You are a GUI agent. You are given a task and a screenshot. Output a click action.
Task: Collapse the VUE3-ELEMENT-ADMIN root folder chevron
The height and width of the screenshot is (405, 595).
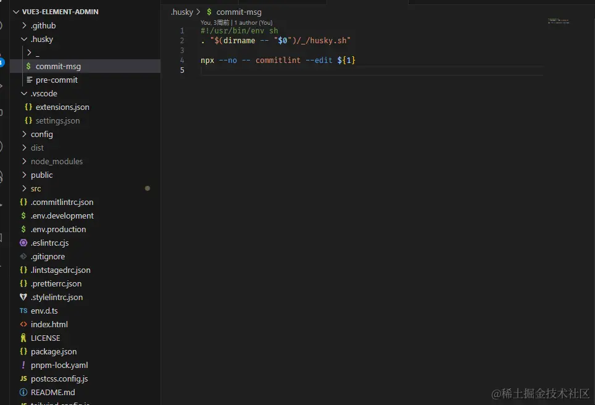pyautogui.click(x=16, y=12)
